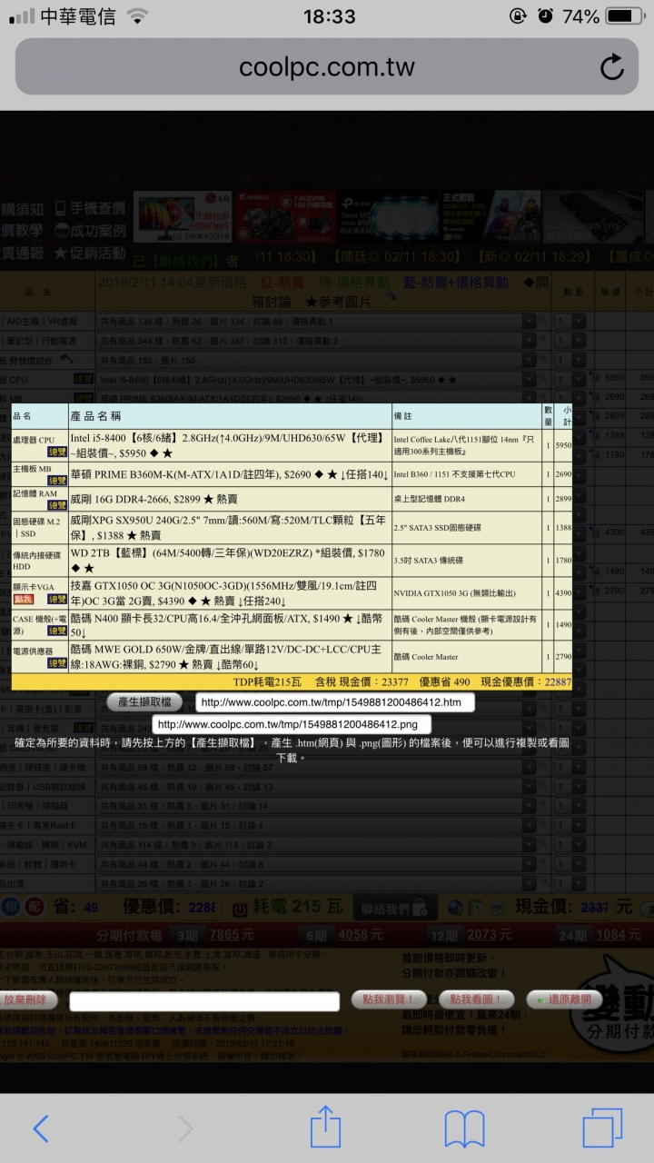Focus the empty text box beside 放棄刪除
This screenshot has width=654, height=1163.
(x=204, y=1000)
